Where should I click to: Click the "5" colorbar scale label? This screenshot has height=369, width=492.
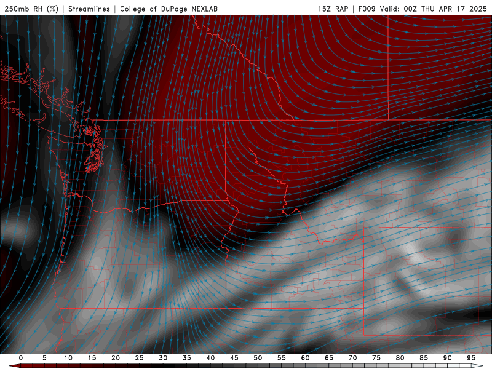click(44, 358)
